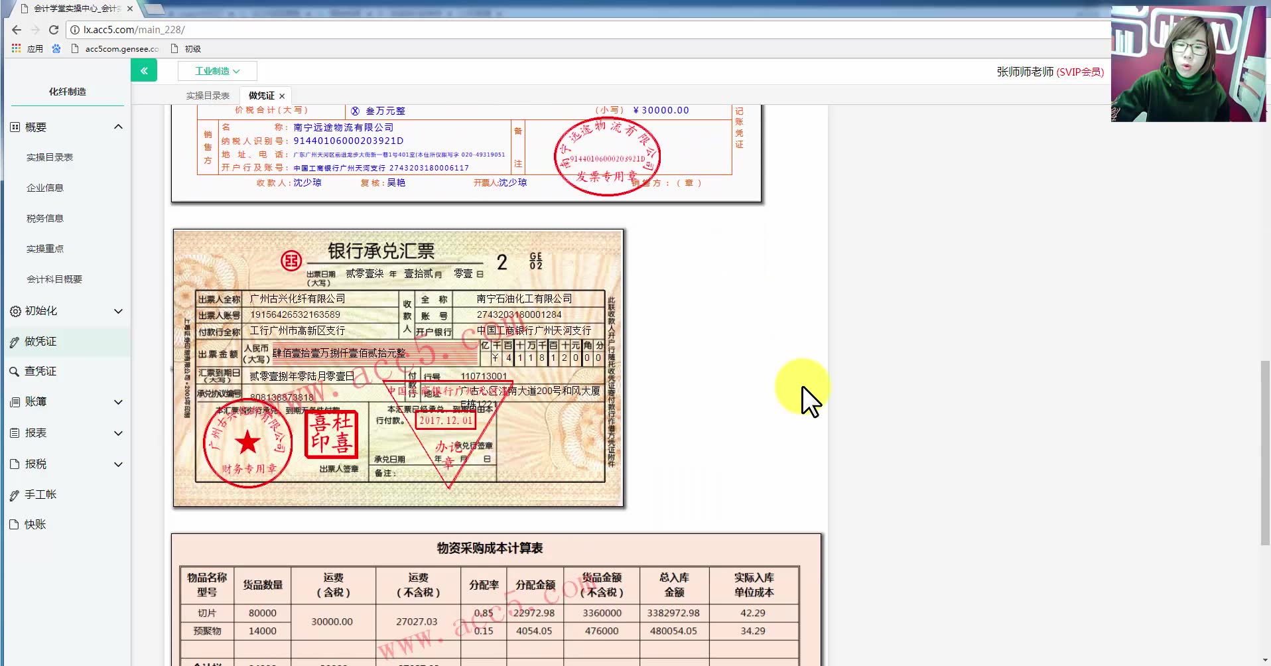This screenshot has width=1271, height=666.
Task: Close the 做凭证 tab
Action: click(x=282, y=96)
